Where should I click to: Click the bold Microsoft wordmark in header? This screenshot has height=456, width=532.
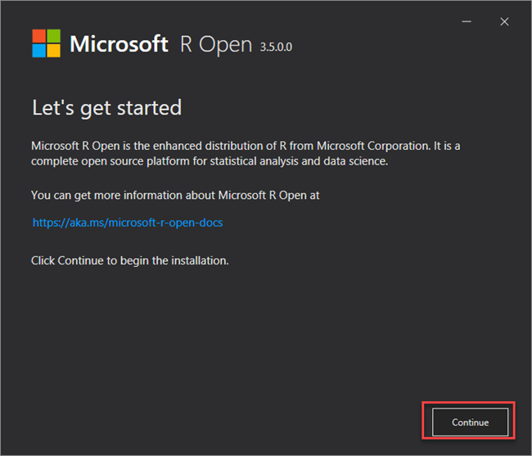[119, 44]
